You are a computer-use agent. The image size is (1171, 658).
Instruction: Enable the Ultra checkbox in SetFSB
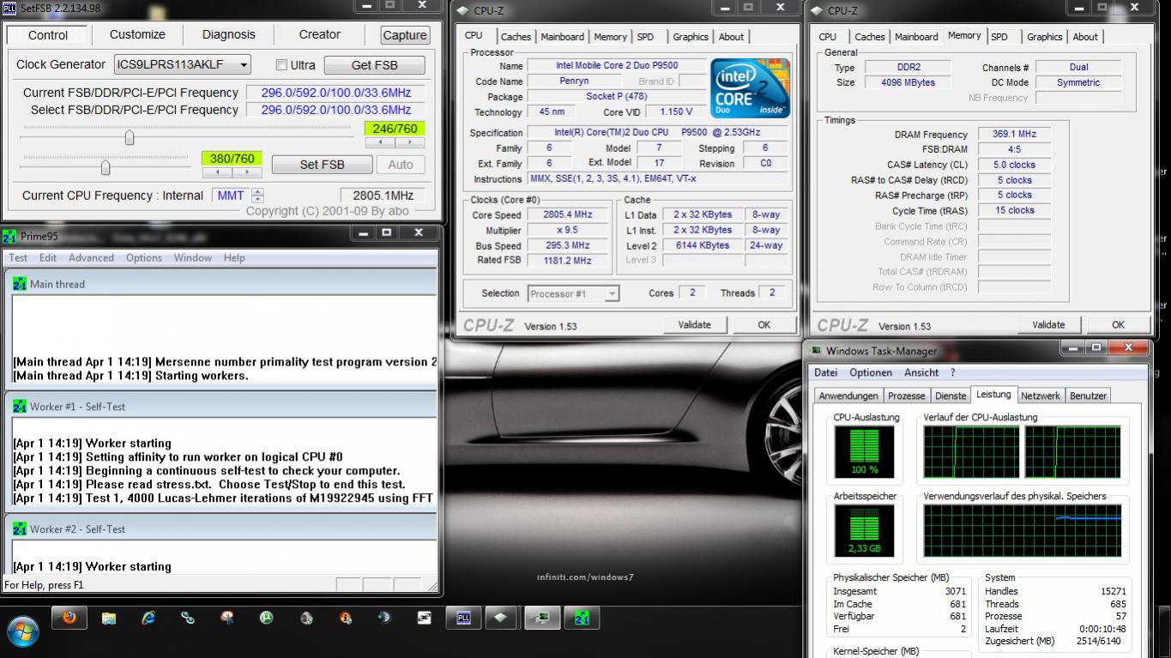[281, 65]
